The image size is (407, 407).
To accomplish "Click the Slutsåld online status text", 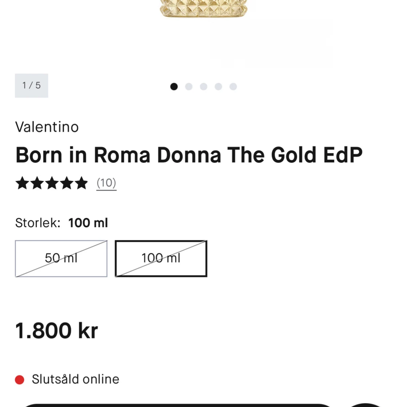I will coord(76,379).
